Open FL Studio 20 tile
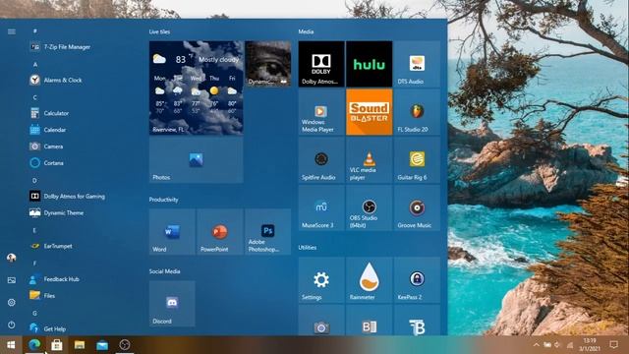Screen dimensions: 629x354 [417, 112]
